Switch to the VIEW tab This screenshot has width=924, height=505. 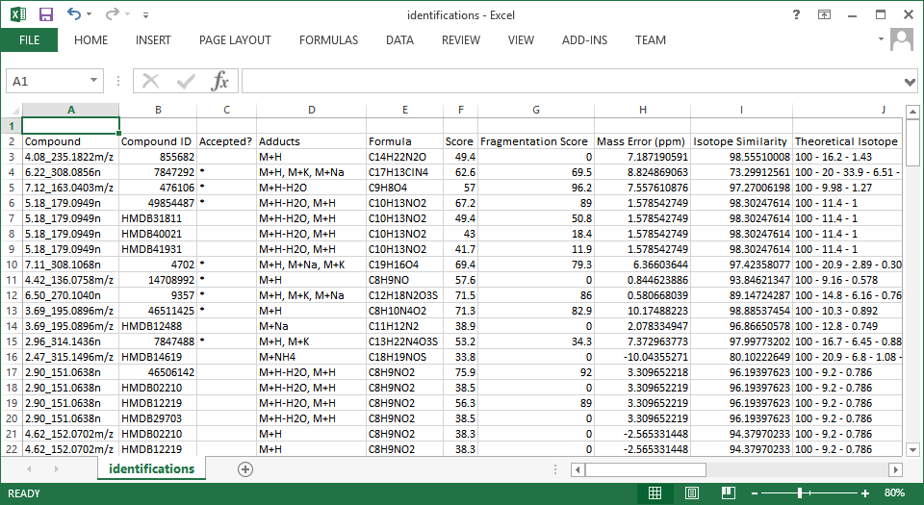(521, 40)
